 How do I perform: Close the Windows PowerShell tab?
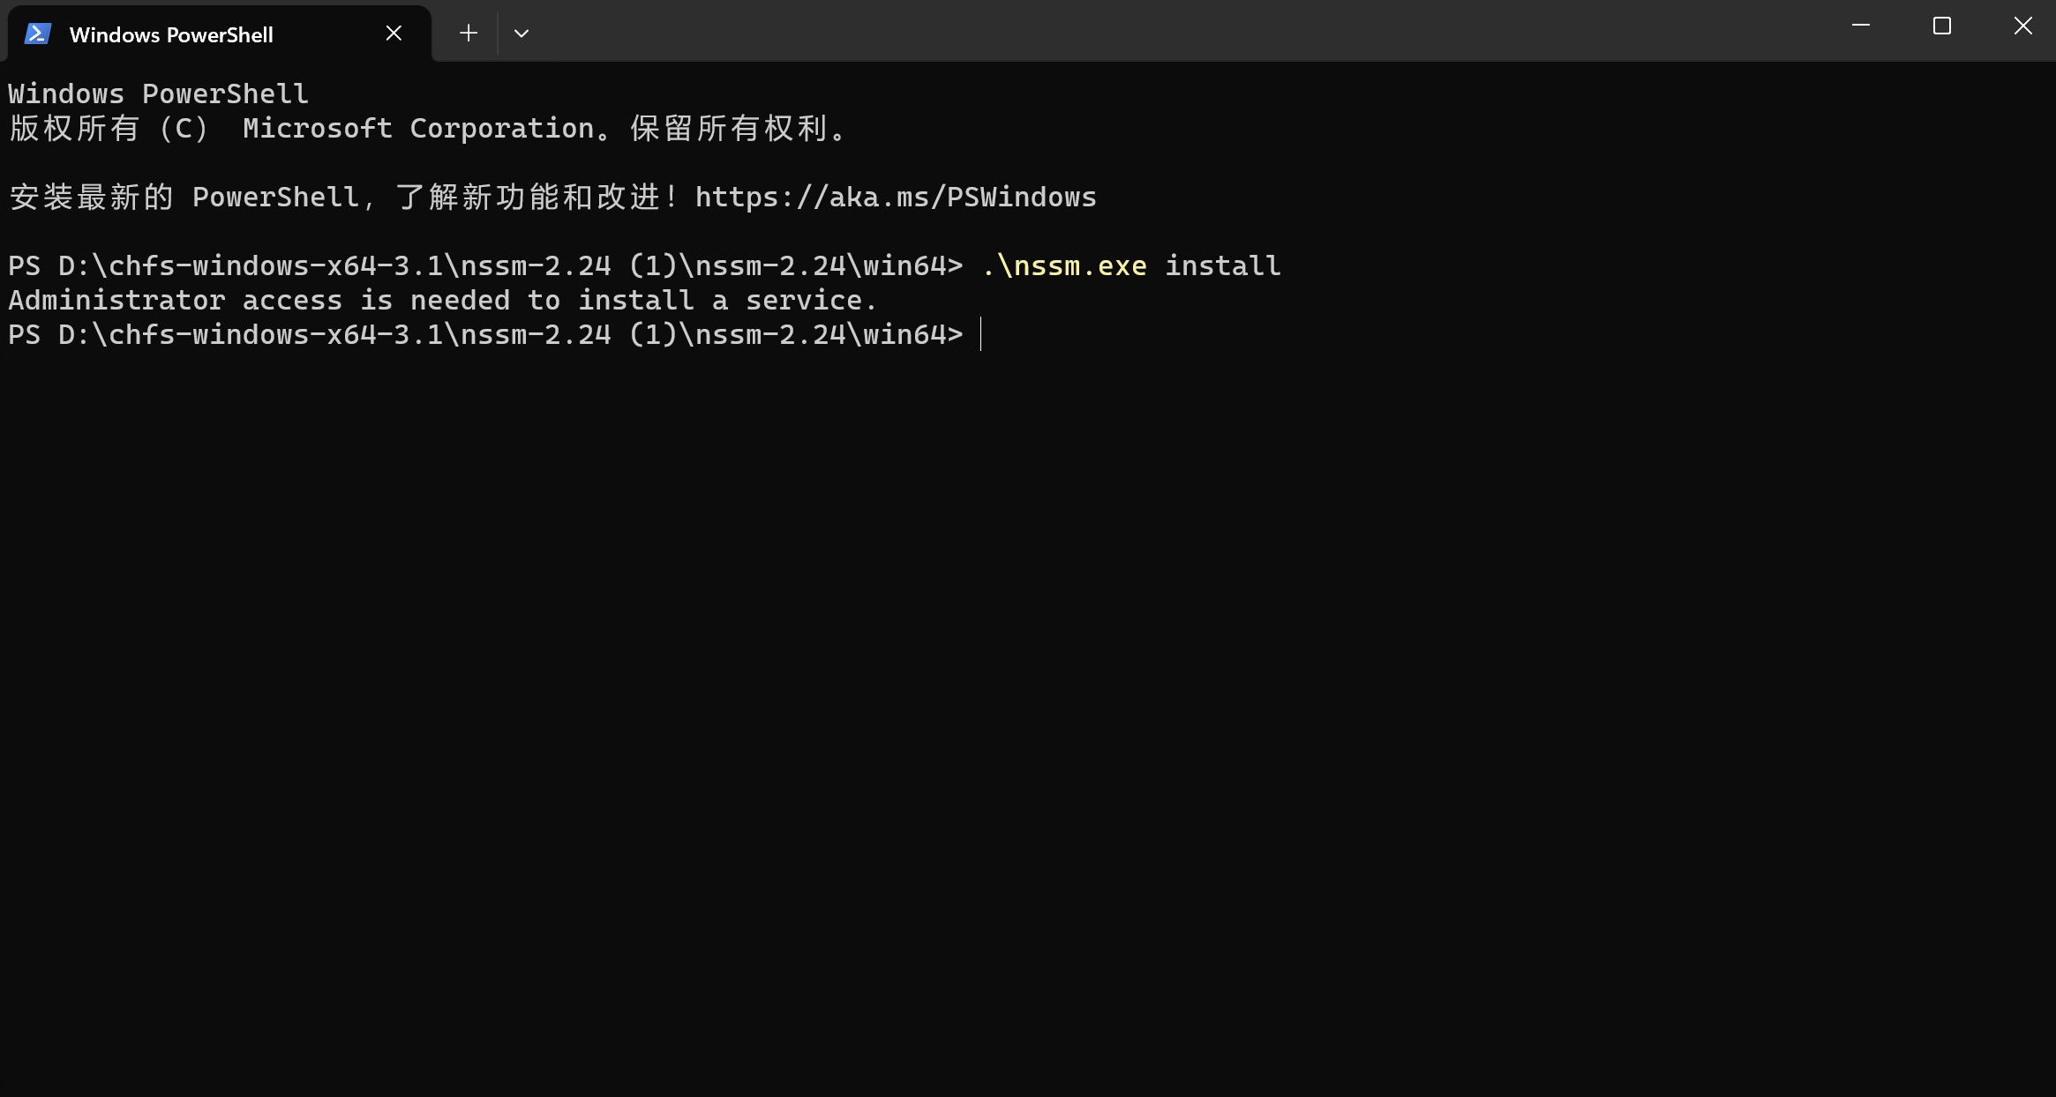pyautogui.click(x=393, y=33)
